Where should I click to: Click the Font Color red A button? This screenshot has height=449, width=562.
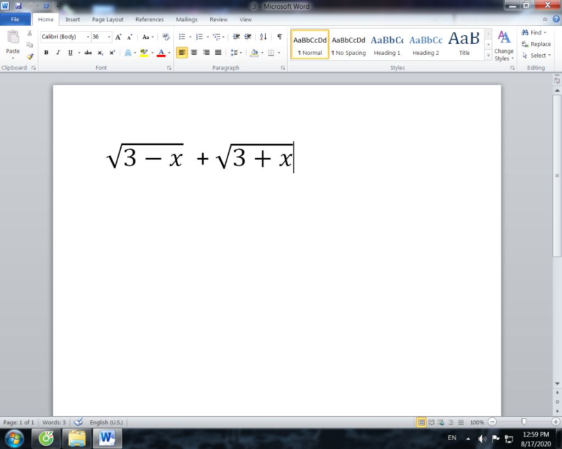point(161,53)
